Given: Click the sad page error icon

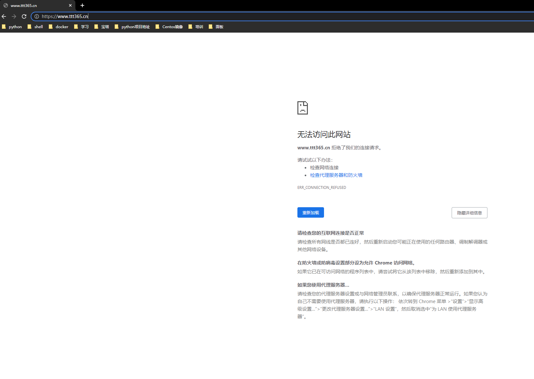Looking at the screenshot, I should click(x=302, y=108).
